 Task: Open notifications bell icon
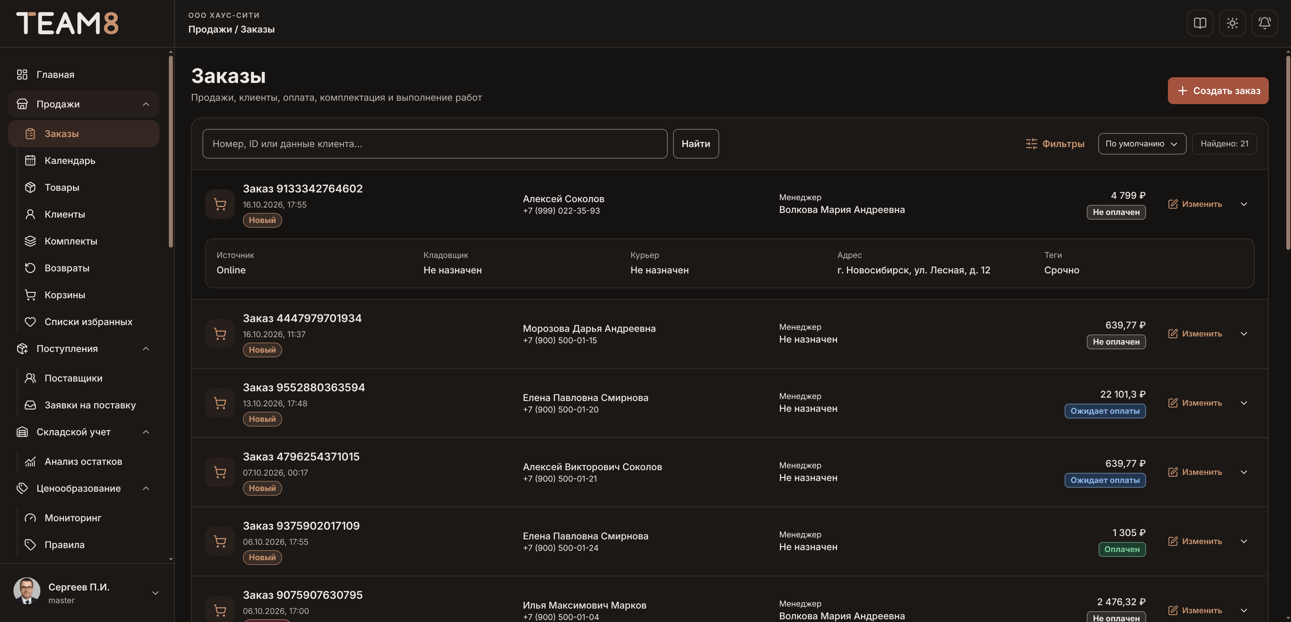pyautogui.click(x=1264, y=23)
